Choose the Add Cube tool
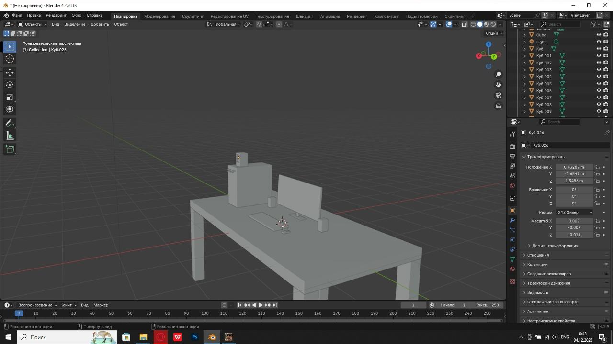 [10, 150]
